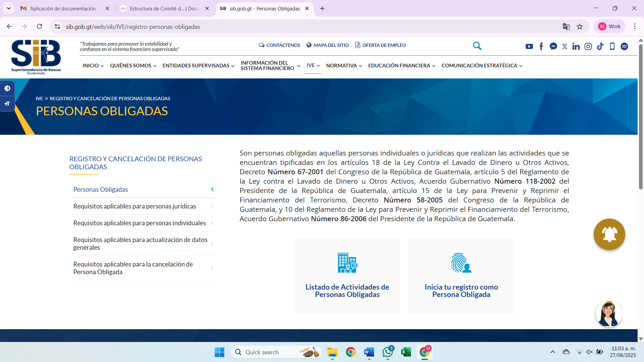This screenshot has height=362, width=644.
Task: Bookmark this page with star icon
Action: pyautogui.click(x=580, y=26)
